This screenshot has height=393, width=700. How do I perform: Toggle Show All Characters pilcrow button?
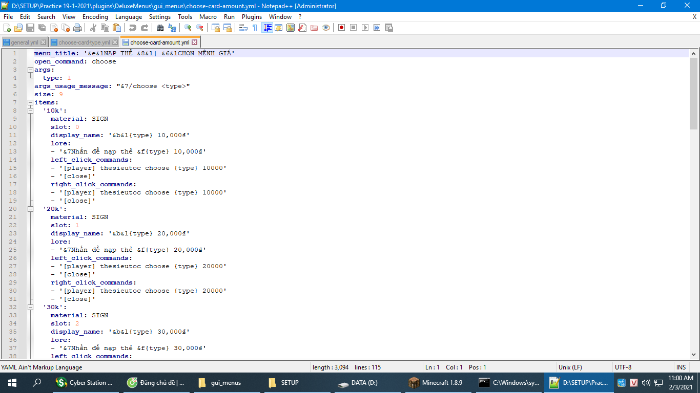point(255,28)
